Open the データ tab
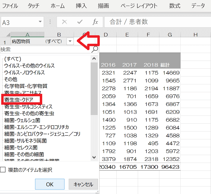This screenshot has width=211, height=194. (198, 6)
